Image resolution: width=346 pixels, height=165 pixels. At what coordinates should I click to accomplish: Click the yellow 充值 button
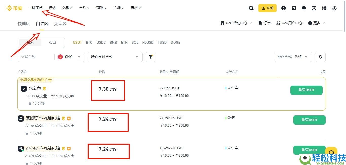click(x=267, y=8)
